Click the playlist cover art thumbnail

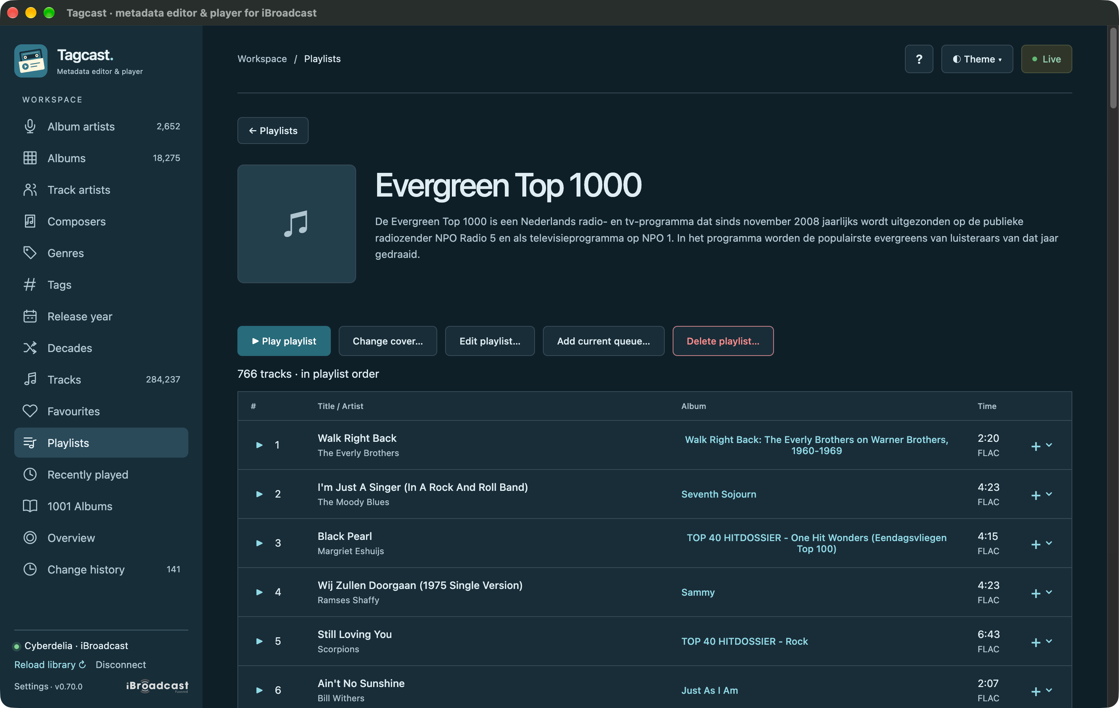click(x=296, y=224)
